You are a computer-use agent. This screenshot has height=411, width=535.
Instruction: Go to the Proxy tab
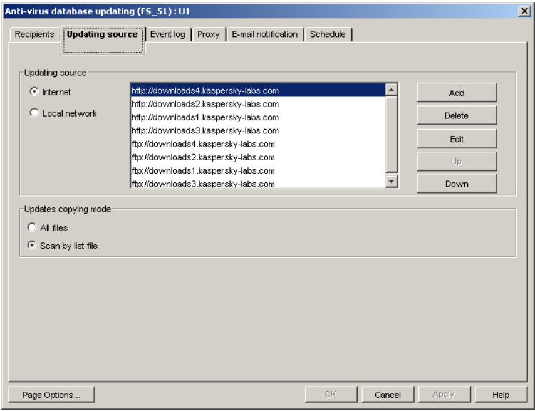tap(208, 34)
